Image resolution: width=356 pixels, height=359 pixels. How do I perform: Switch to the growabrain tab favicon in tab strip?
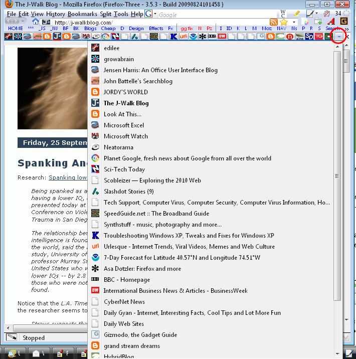(18, 37)
